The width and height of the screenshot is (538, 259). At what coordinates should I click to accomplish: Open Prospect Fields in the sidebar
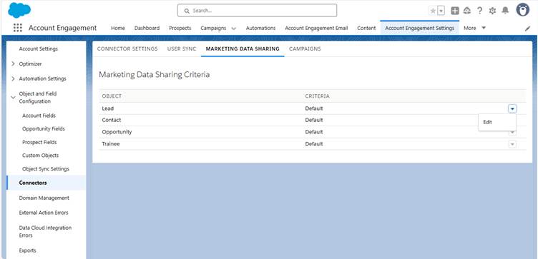tap(39, 142)
